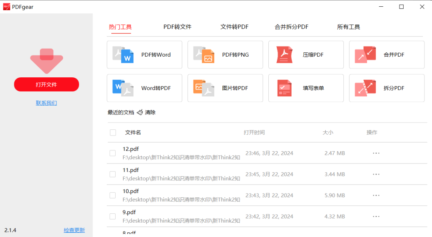
Task: Click the PDF转Word label text
Action: [x=156, y=55]
